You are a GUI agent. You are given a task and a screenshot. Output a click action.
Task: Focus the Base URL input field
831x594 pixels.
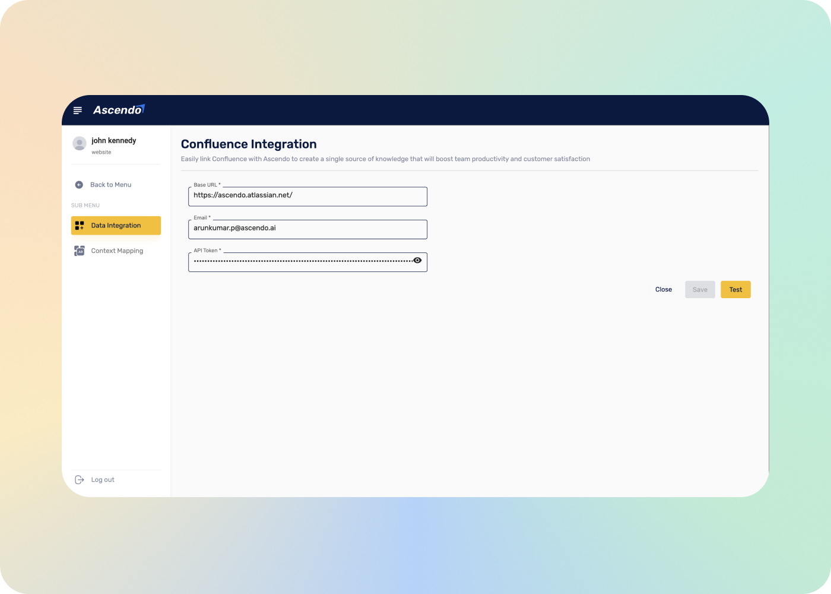point(307,197)
